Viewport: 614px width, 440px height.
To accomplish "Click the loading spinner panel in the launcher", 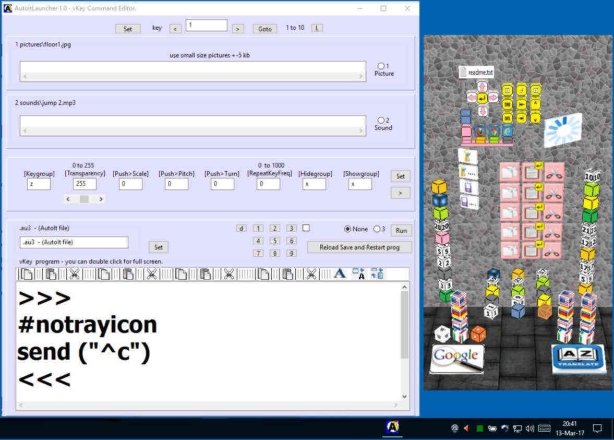I will tap(563, 130).
